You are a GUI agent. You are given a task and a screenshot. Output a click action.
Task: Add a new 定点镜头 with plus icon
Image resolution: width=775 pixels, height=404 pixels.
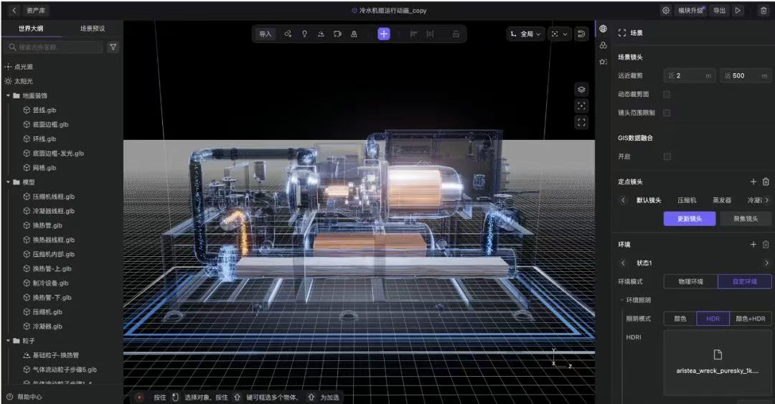[x=753, y=182]
